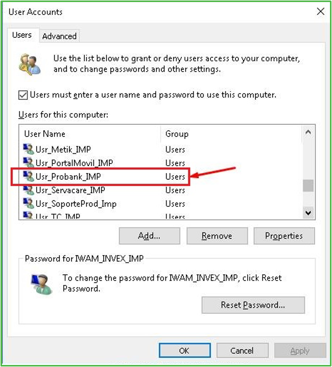Click the password section user icon
Screen dimensions: 332x367
(x=41, y=284)
